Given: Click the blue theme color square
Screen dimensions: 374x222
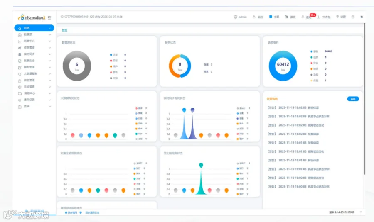Looking at the screenshot, I should [271, 17].
